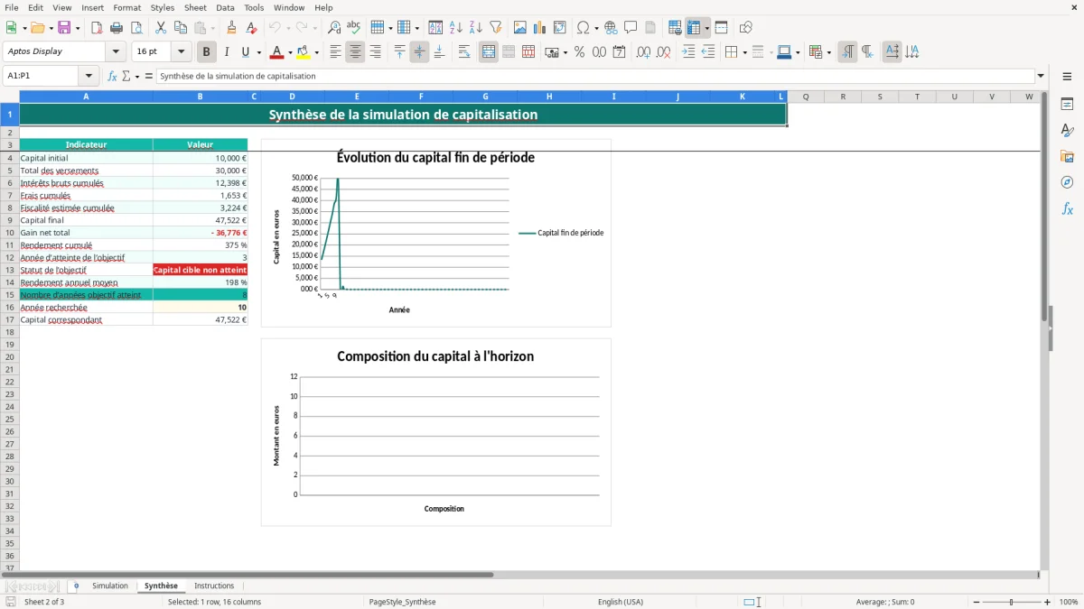This screenshot has width=1084, height=609.
Task: Adjust the zoom slider handle
Action: click(1012, 602)
